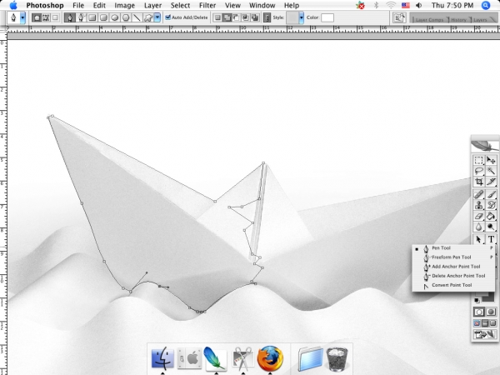Open the Layer menu
Viewport: 500px width, 375px height.
(152, 6)
